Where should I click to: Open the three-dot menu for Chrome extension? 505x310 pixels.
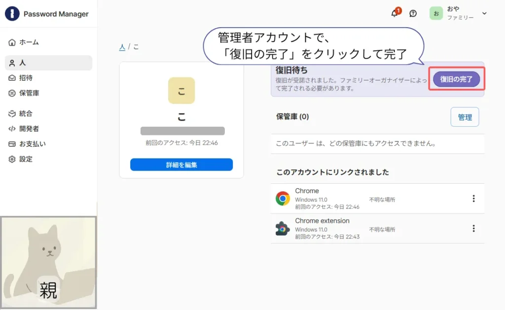(x=474, y=228)
